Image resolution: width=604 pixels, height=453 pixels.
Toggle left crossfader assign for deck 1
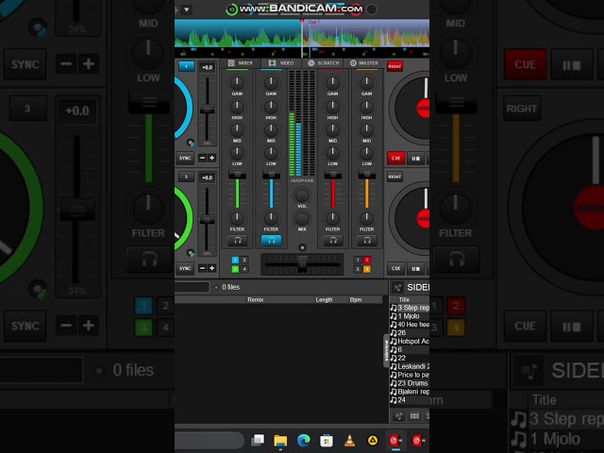point(235,260)
